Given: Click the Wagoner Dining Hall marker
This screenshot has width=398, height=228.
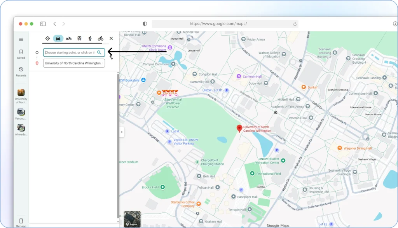Looking at the screenshot, I should (340, 148).
